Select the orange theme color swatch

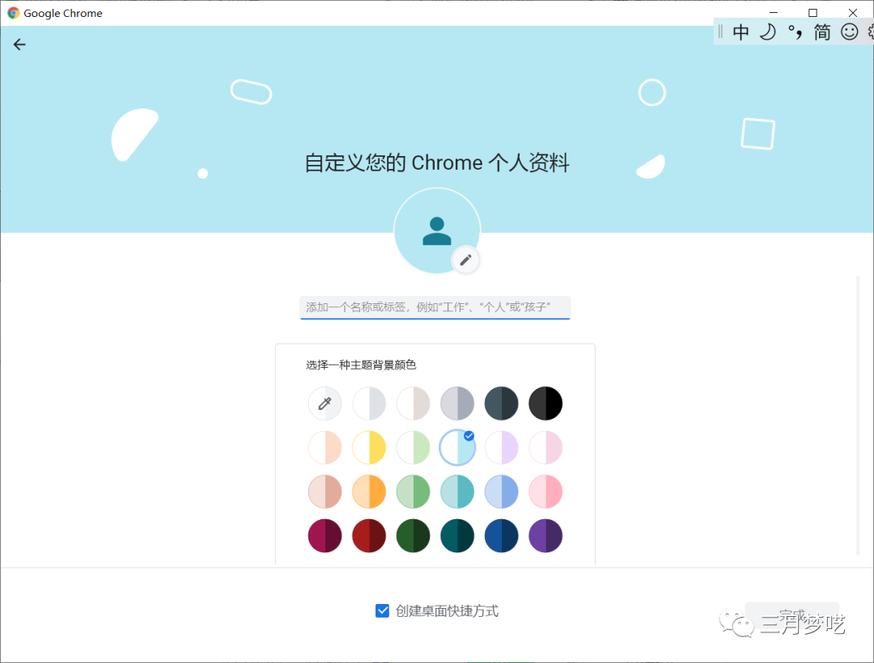369,492
